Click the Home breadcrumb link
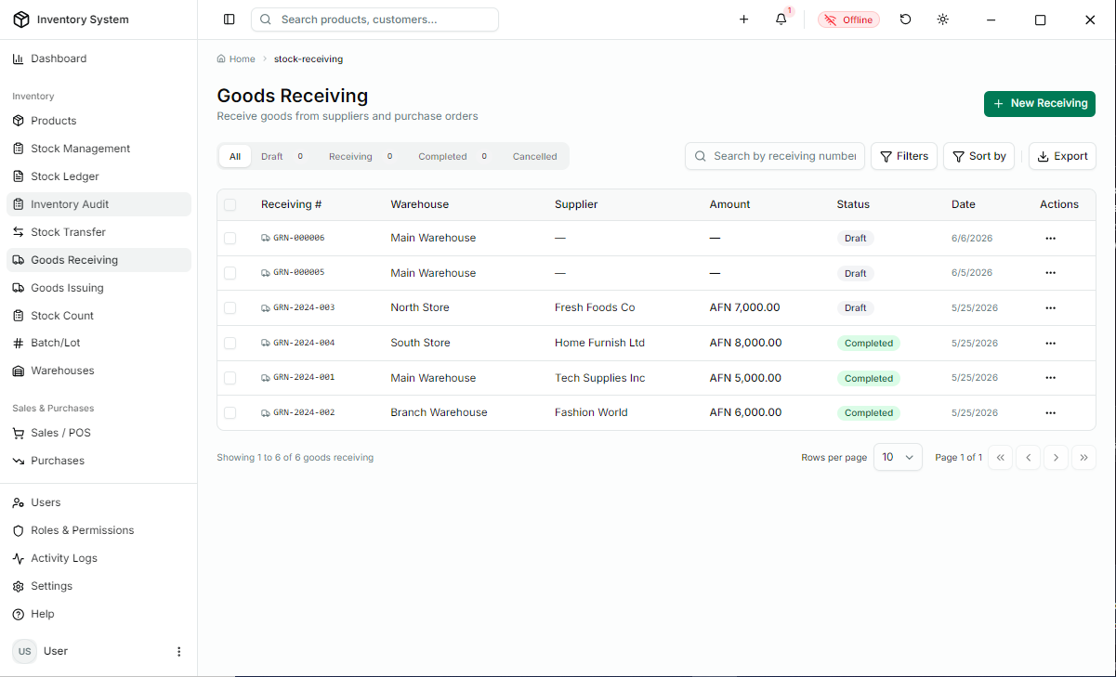Screen dimensions: 1116x677 click(236, 59)
